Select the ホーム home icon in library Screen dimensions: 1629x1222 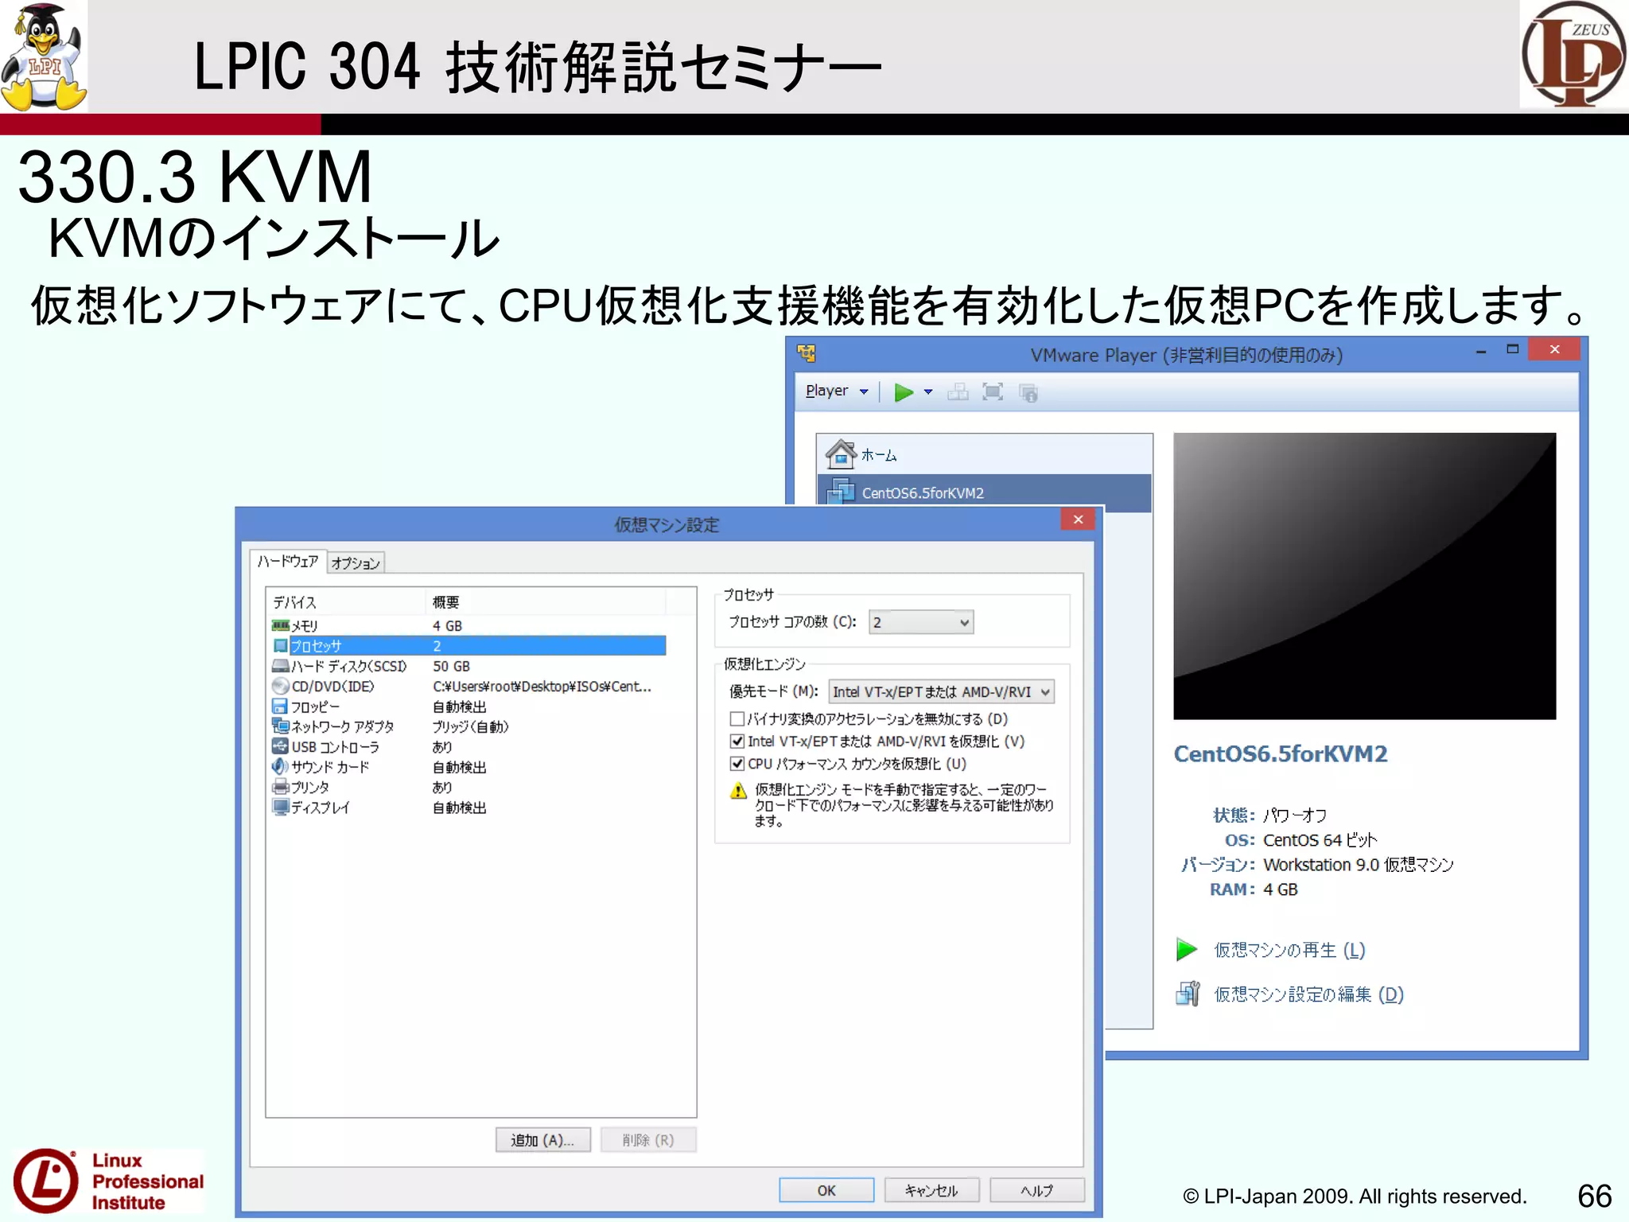[841, 454]
